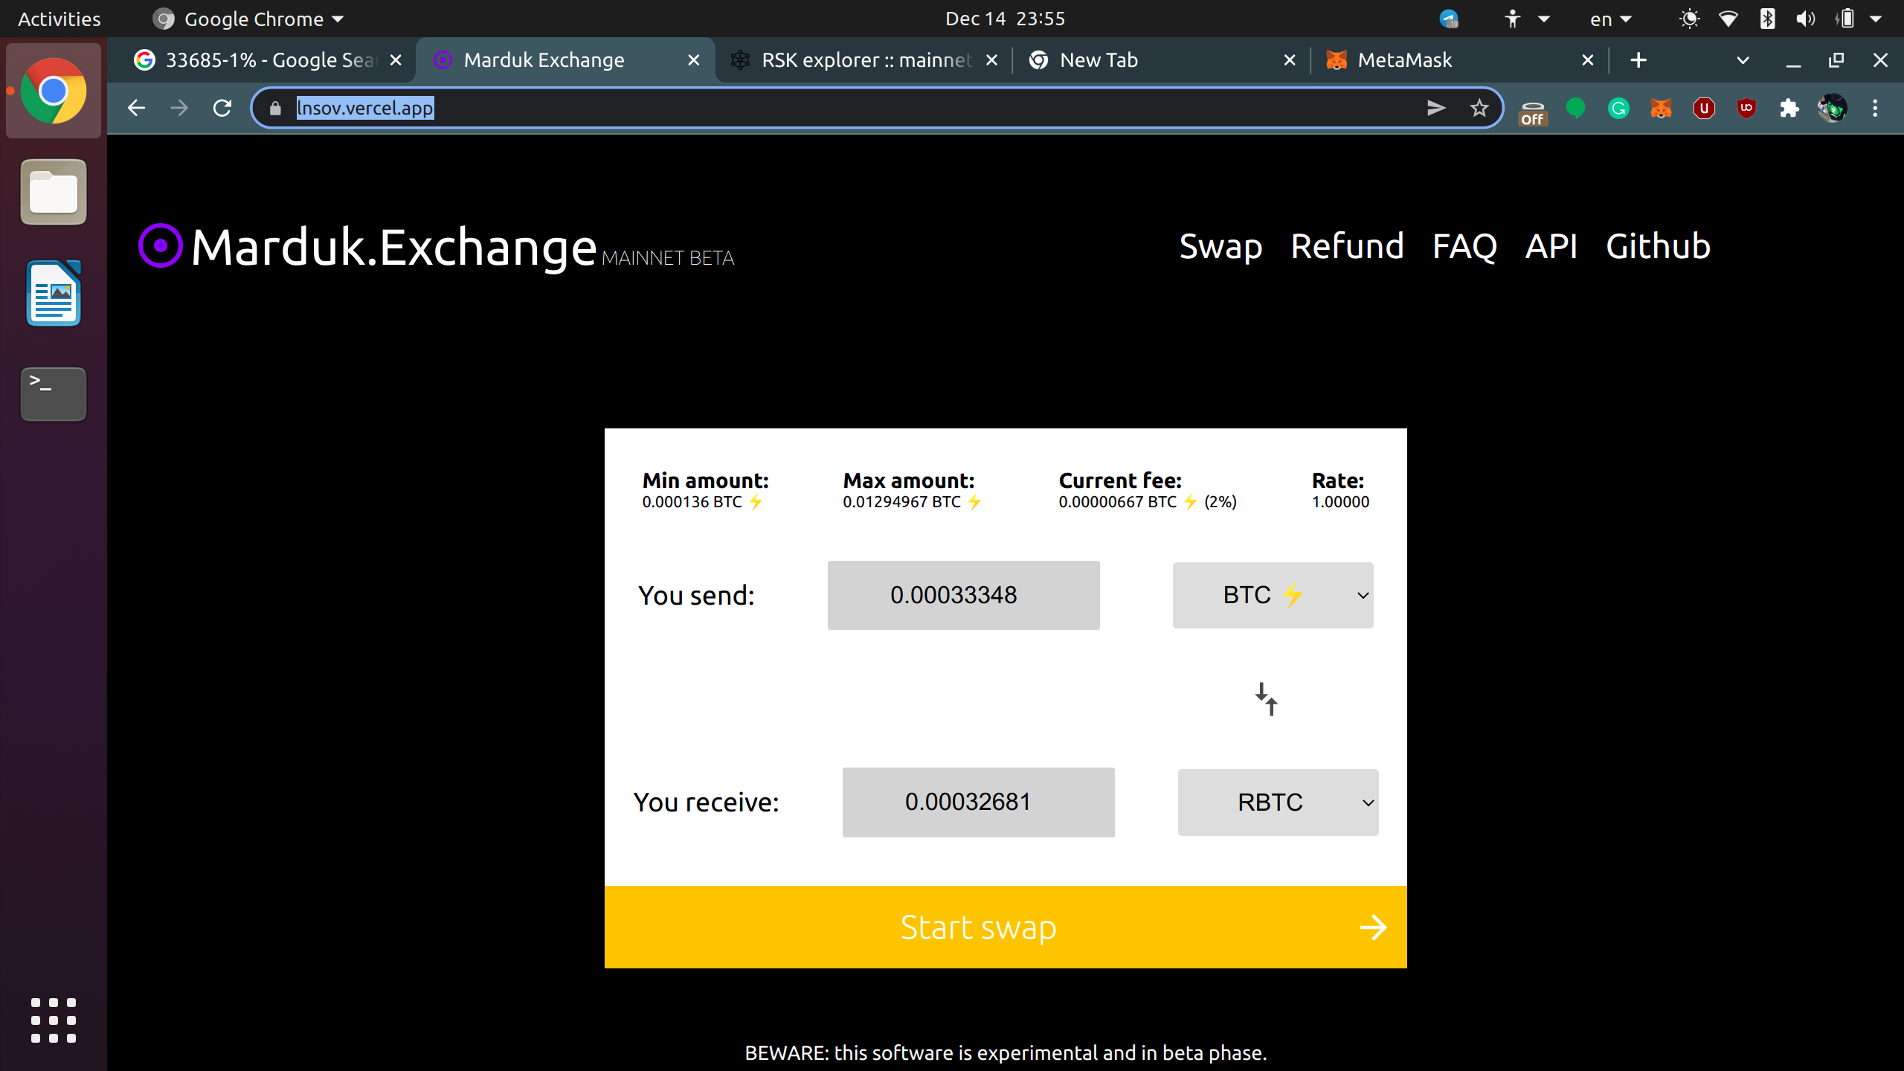1904x1071 pixels.
Task: Open the system status menu arrow
Action: (1876, 19)
